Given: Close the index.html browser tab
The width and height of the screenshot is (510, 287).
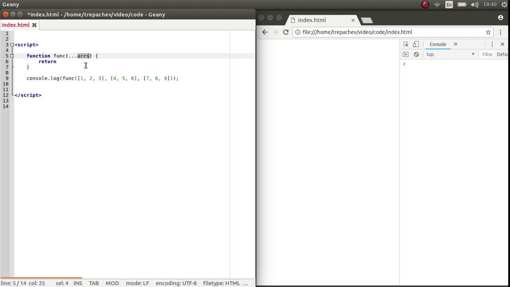Looking at the screenshot, I should (x=353, y=20).
